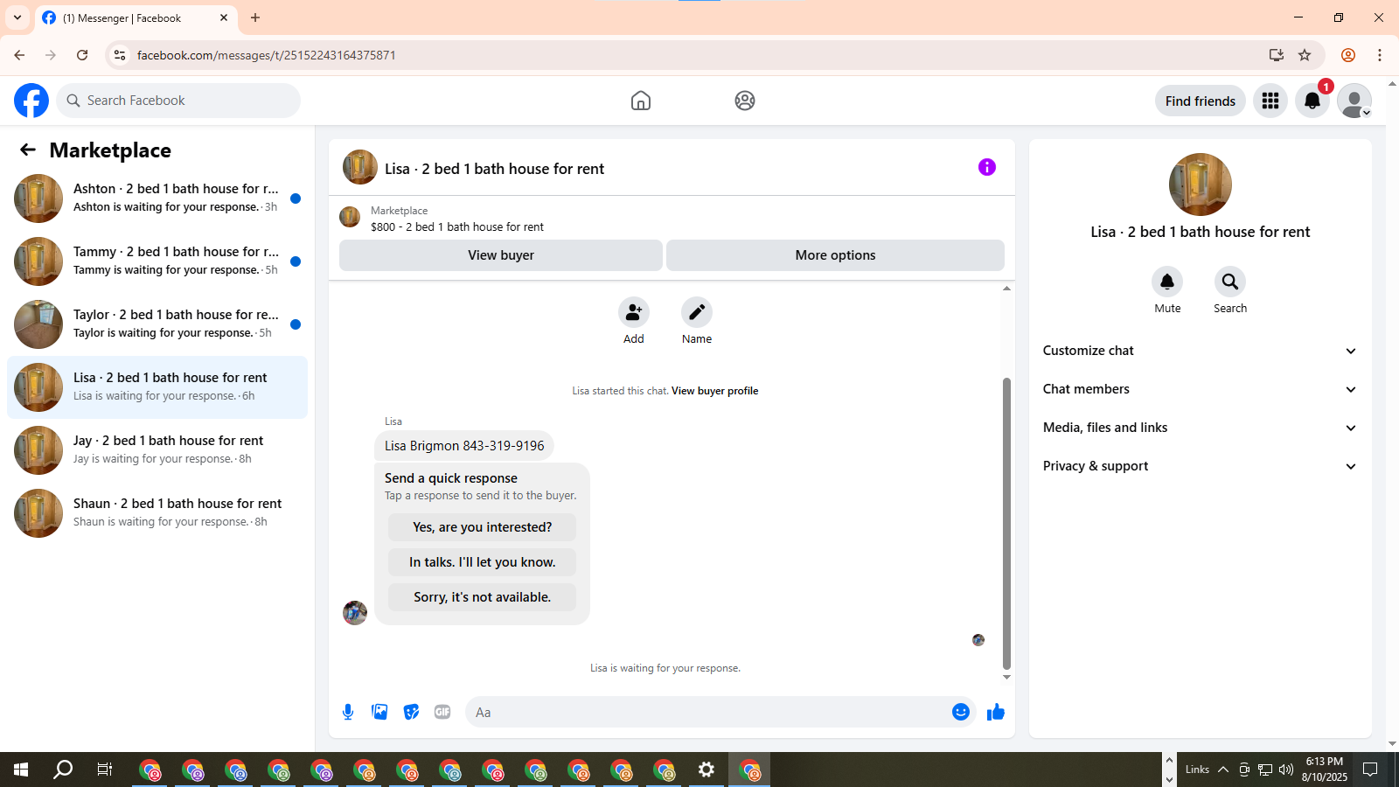Click Lisa's profile picture in the info panel
Viewport: 1399px width, 787px height.
point(1200,185)
